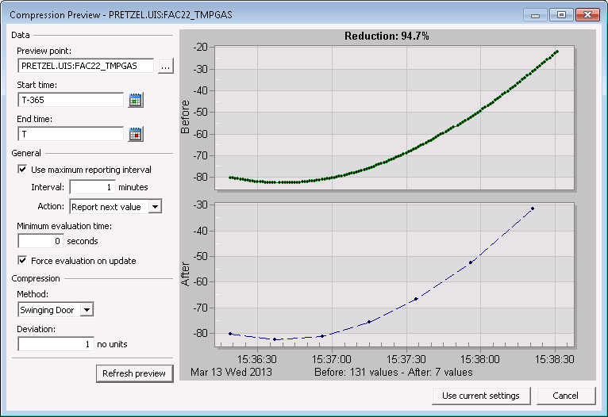Click the After chart's first data point
Viewport: 608px width, 417px height.
(230, 334)
